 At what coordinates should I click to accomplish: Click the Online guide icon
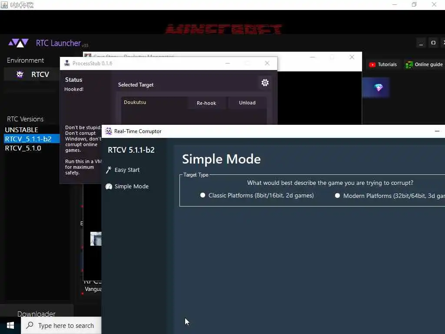pos(409,65)
